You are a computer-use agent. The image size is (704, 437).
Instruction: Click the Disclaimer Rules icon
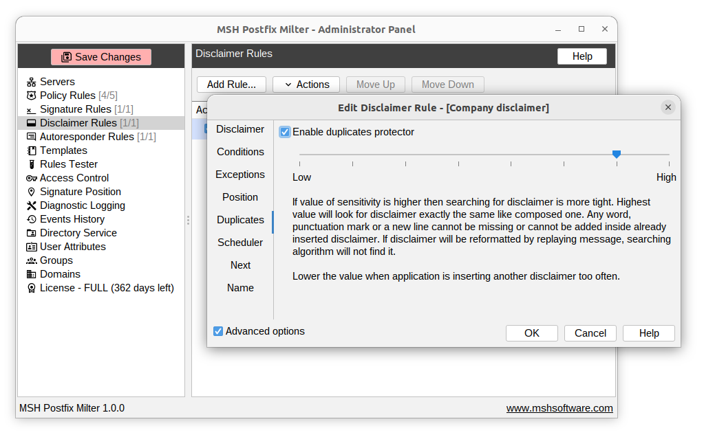pos(31,123)
